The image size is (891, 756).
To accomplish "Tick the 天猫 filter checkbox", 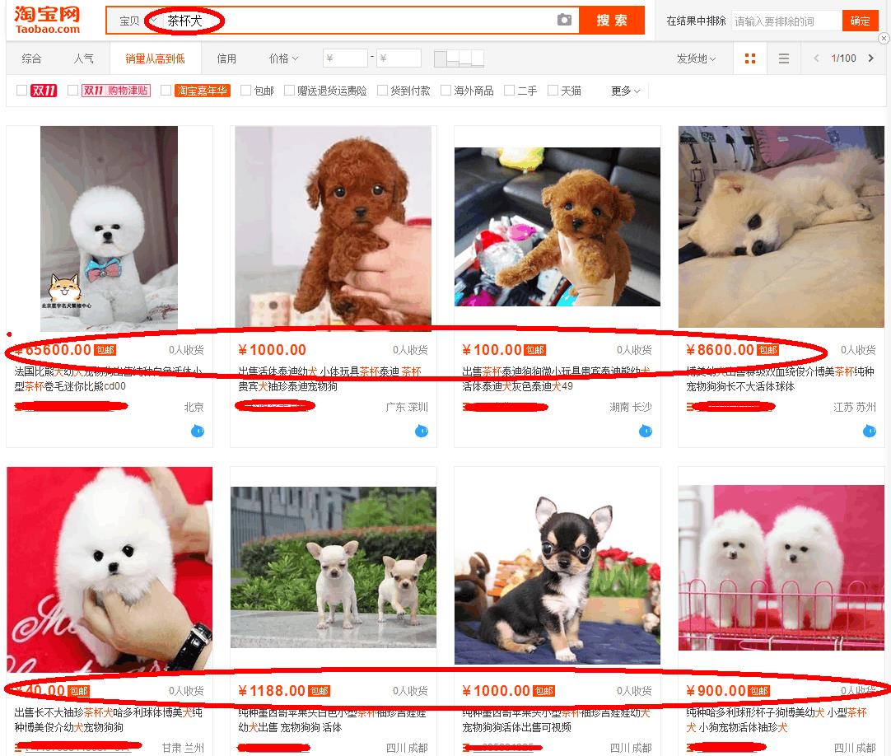I will coord(553,91).
